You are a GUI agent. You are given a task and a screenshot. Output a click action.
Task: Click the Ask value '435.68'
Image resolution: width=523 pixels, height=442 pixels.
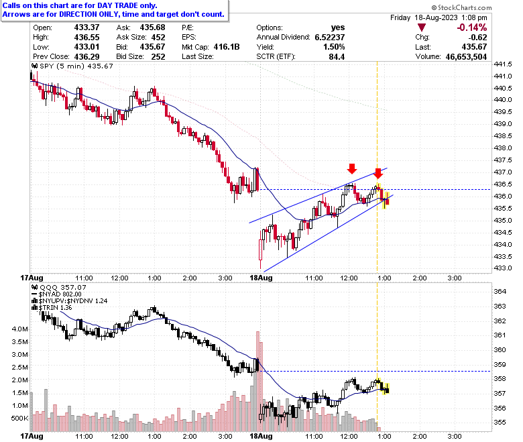pos(152,27)
